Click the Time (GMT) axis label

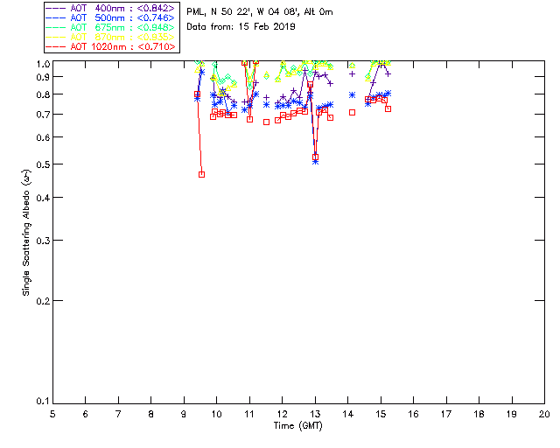[298, 426]
